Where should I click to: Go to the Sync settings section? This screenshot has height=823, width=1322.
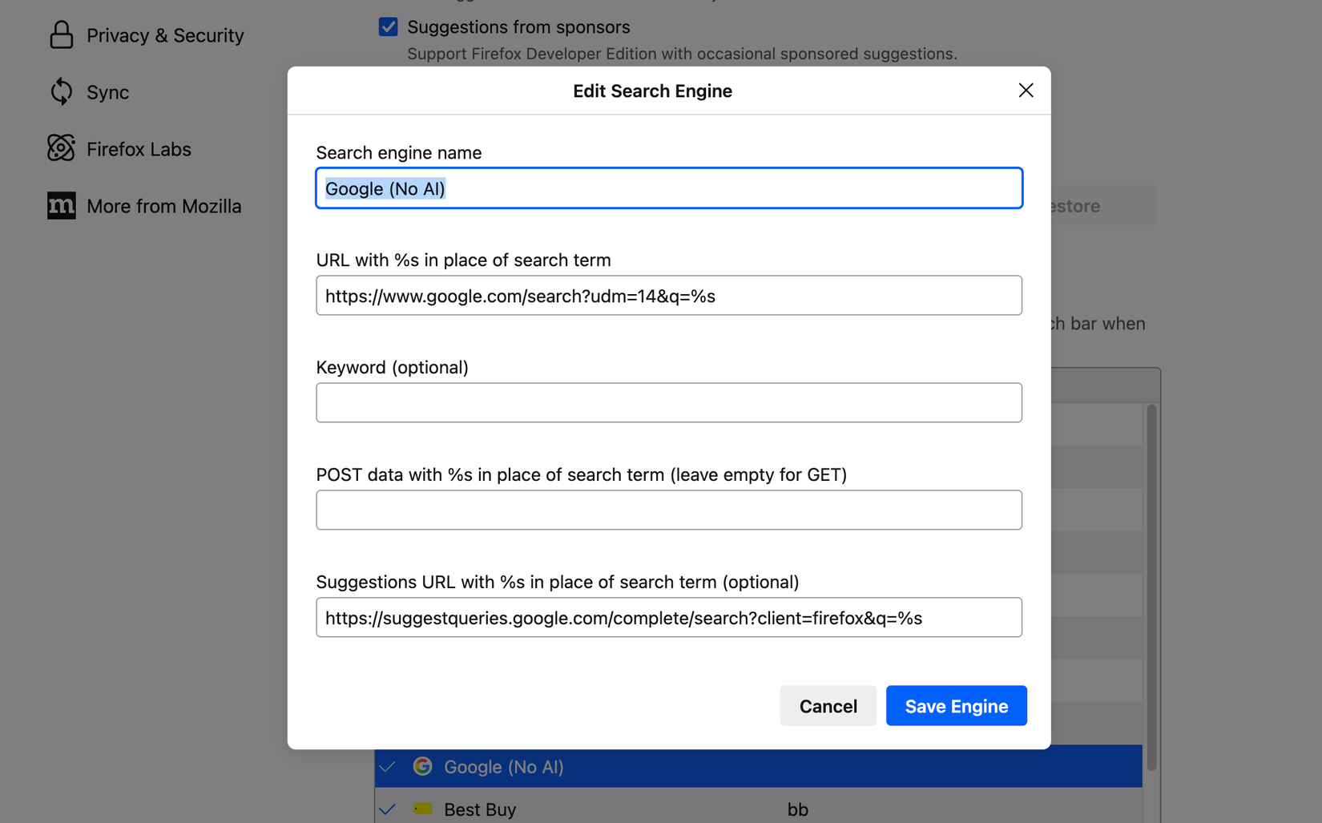tap(107, 92)
